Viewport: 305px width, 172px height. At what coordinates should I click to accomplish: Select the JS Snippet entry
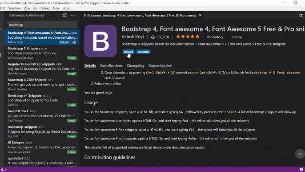(x=42, y=147)
